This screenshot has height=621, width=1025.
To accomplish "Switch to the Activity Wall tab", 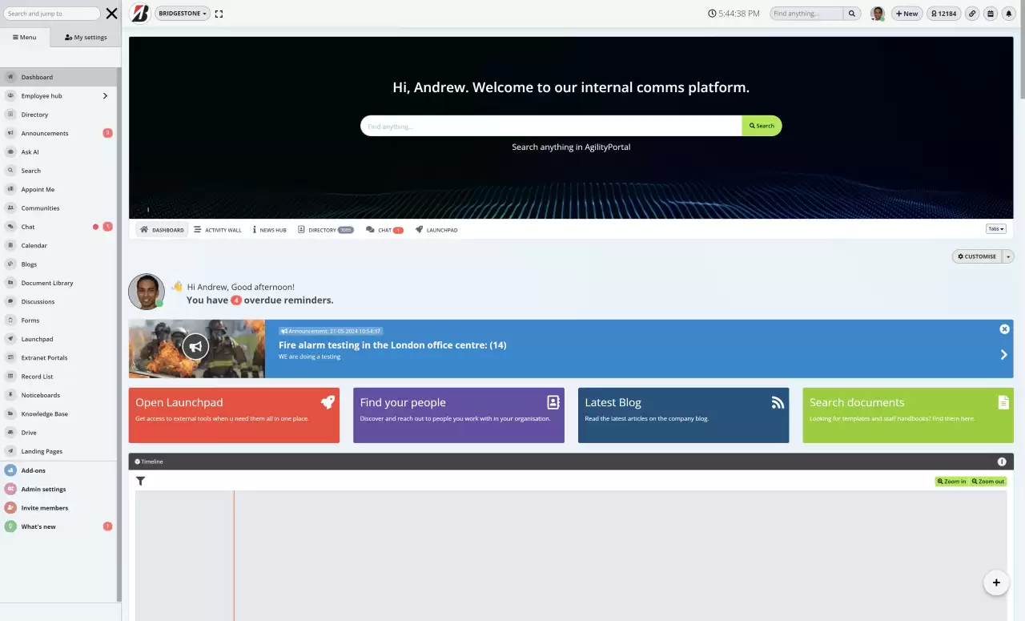I will tap(217, 230).
